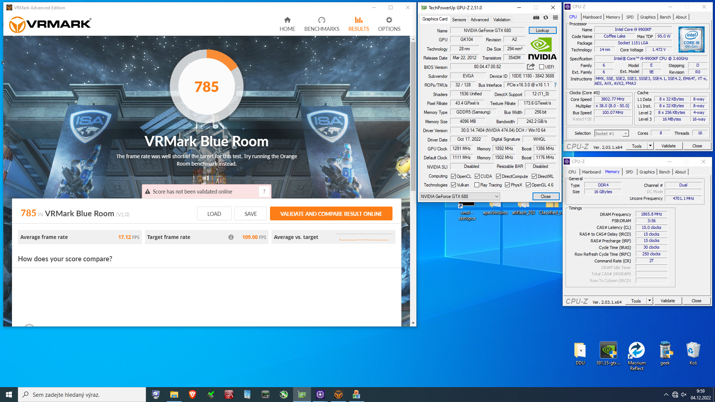
Task: Toggle the Ray Tracing checkbox
Action: [x=477, y=185]
